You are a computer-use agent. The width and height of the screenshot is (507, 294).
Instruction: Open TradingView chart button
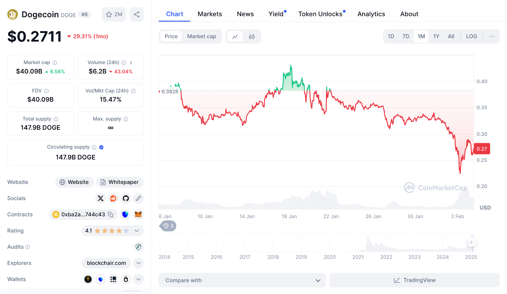[414, 280]
